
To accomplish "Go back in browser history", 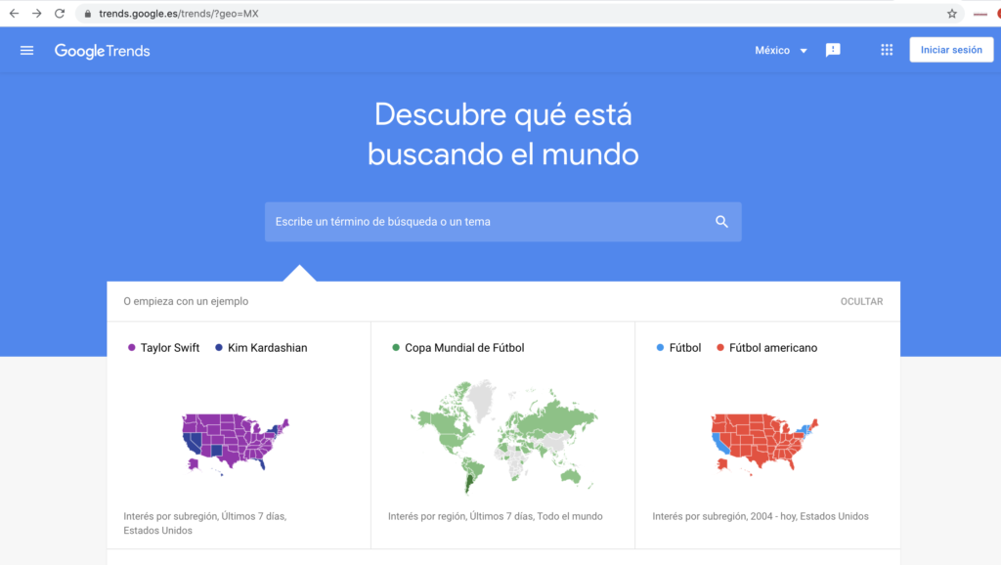I will (14, 14).
